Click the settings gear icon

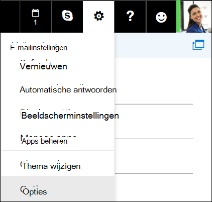(98, 17)
